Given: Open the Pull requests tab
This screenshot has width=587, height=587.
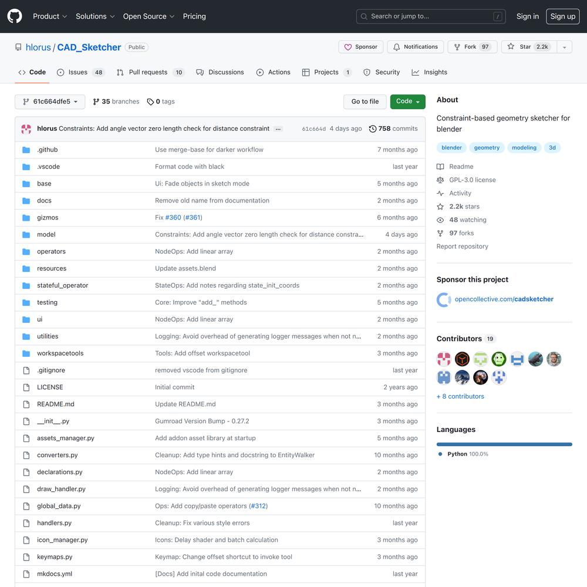Looking at the screenshot, I should [151, 72].
